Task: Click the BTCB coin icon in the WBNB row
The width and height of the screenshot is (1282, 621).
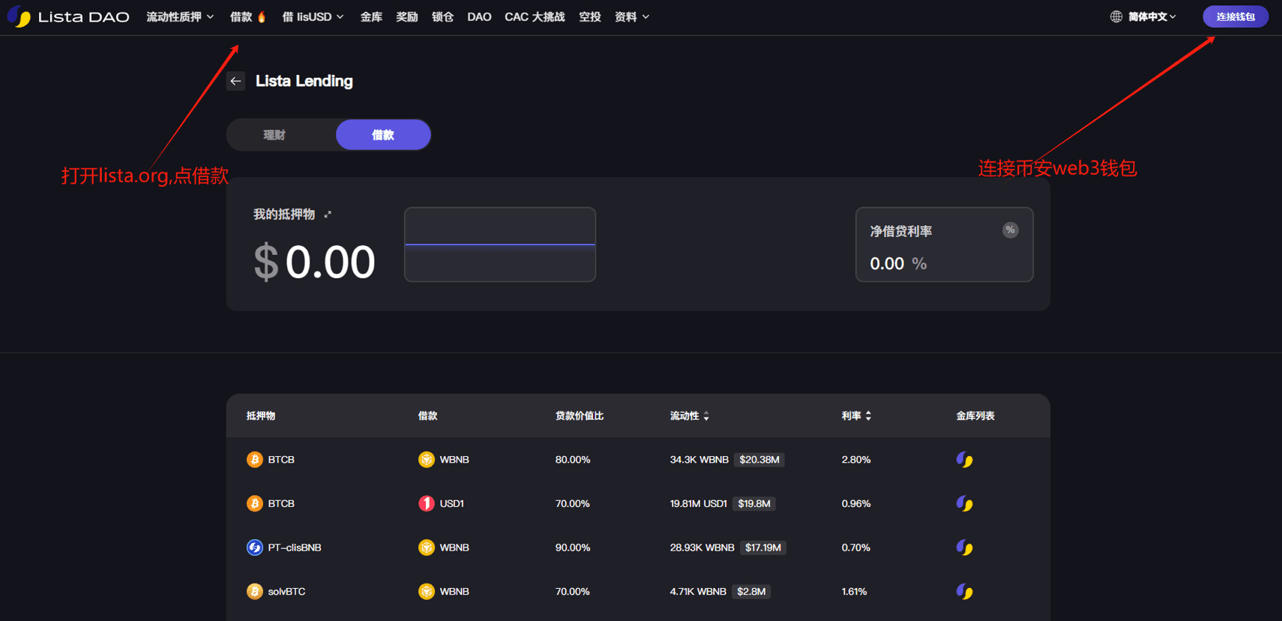Action: tap(255, 460)
